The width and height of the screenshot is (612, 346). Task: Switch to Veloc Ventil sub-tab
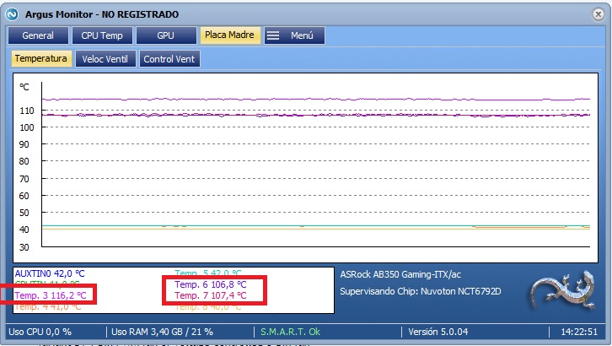(106, 59)
